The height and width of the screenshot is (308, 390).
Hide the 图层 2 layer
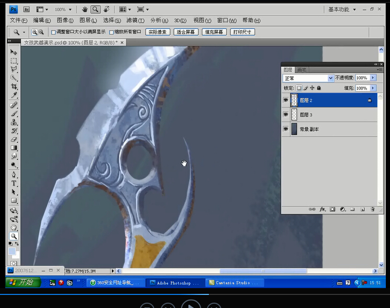point(286,100)
